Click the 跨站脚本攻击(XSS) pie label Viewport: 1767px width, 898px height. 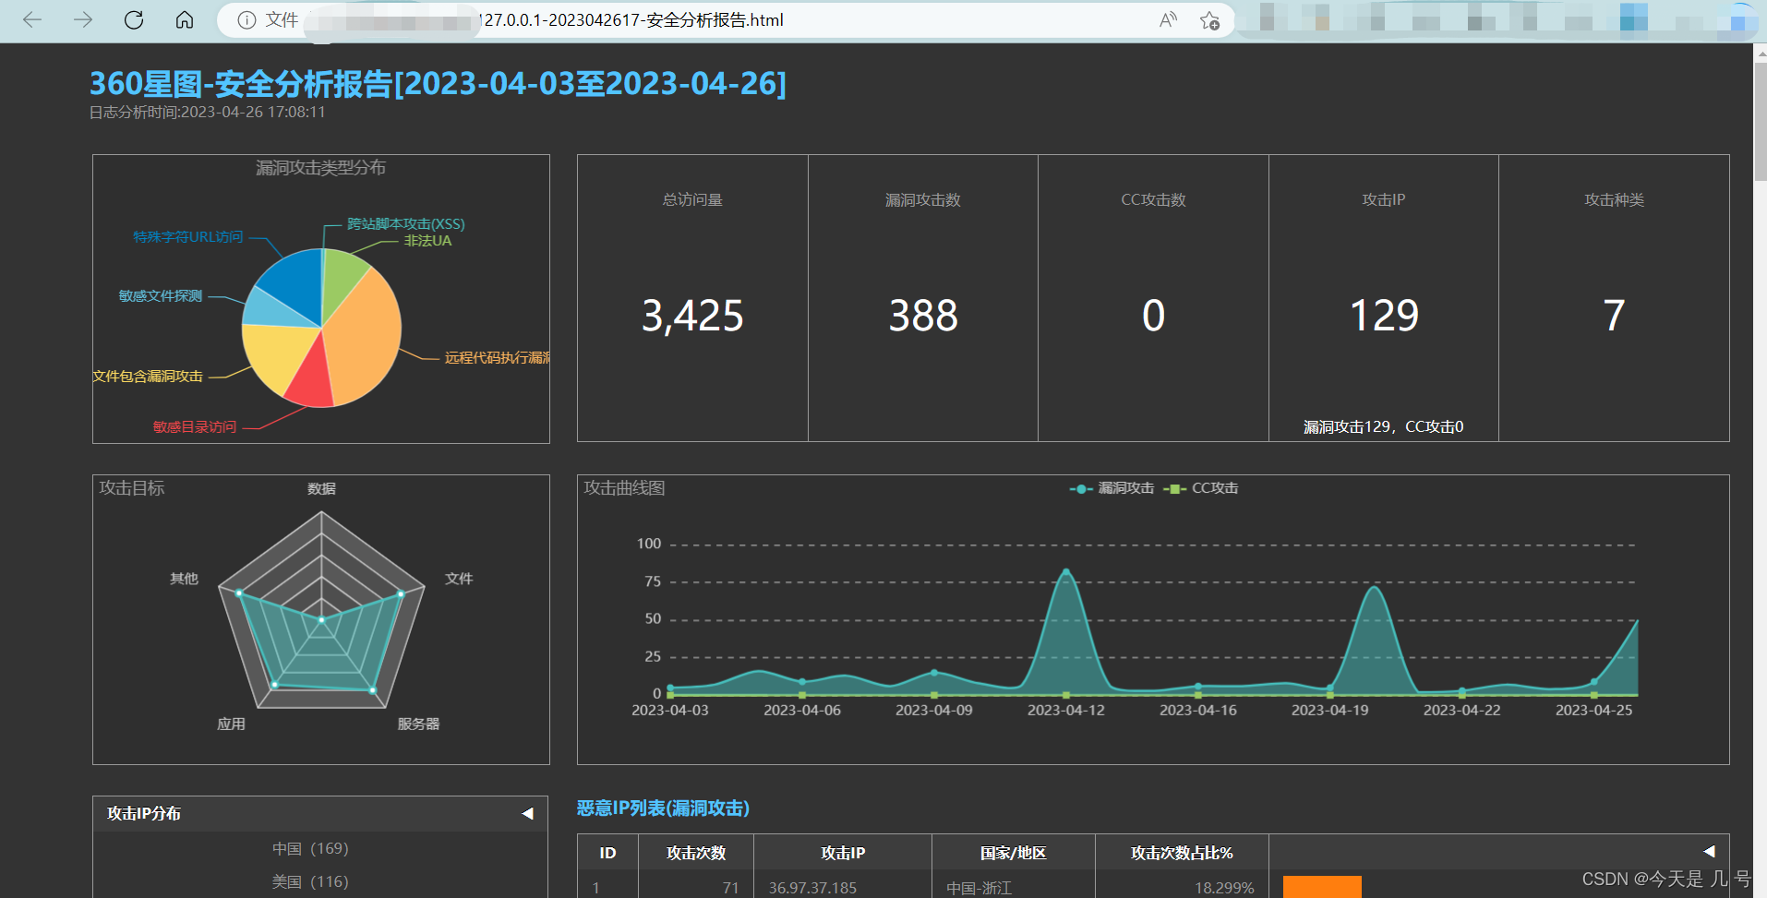(x=406, y=224)
